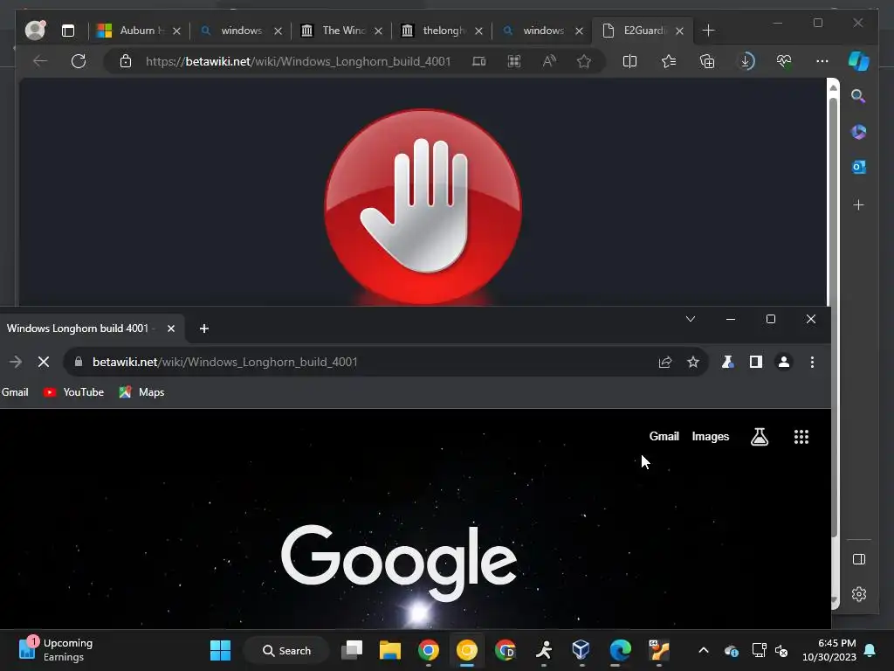Open Collections in Edge
The image size is (894, 671).
[x=707, y=61]
